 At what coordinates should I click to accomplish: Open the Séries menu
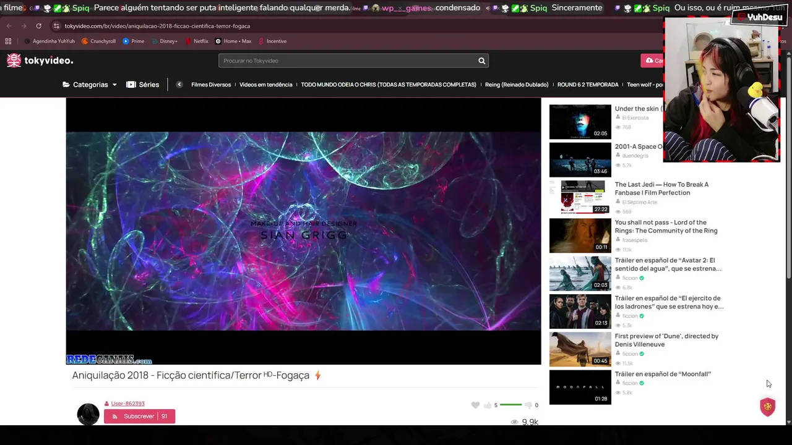[x=142, y=85]
